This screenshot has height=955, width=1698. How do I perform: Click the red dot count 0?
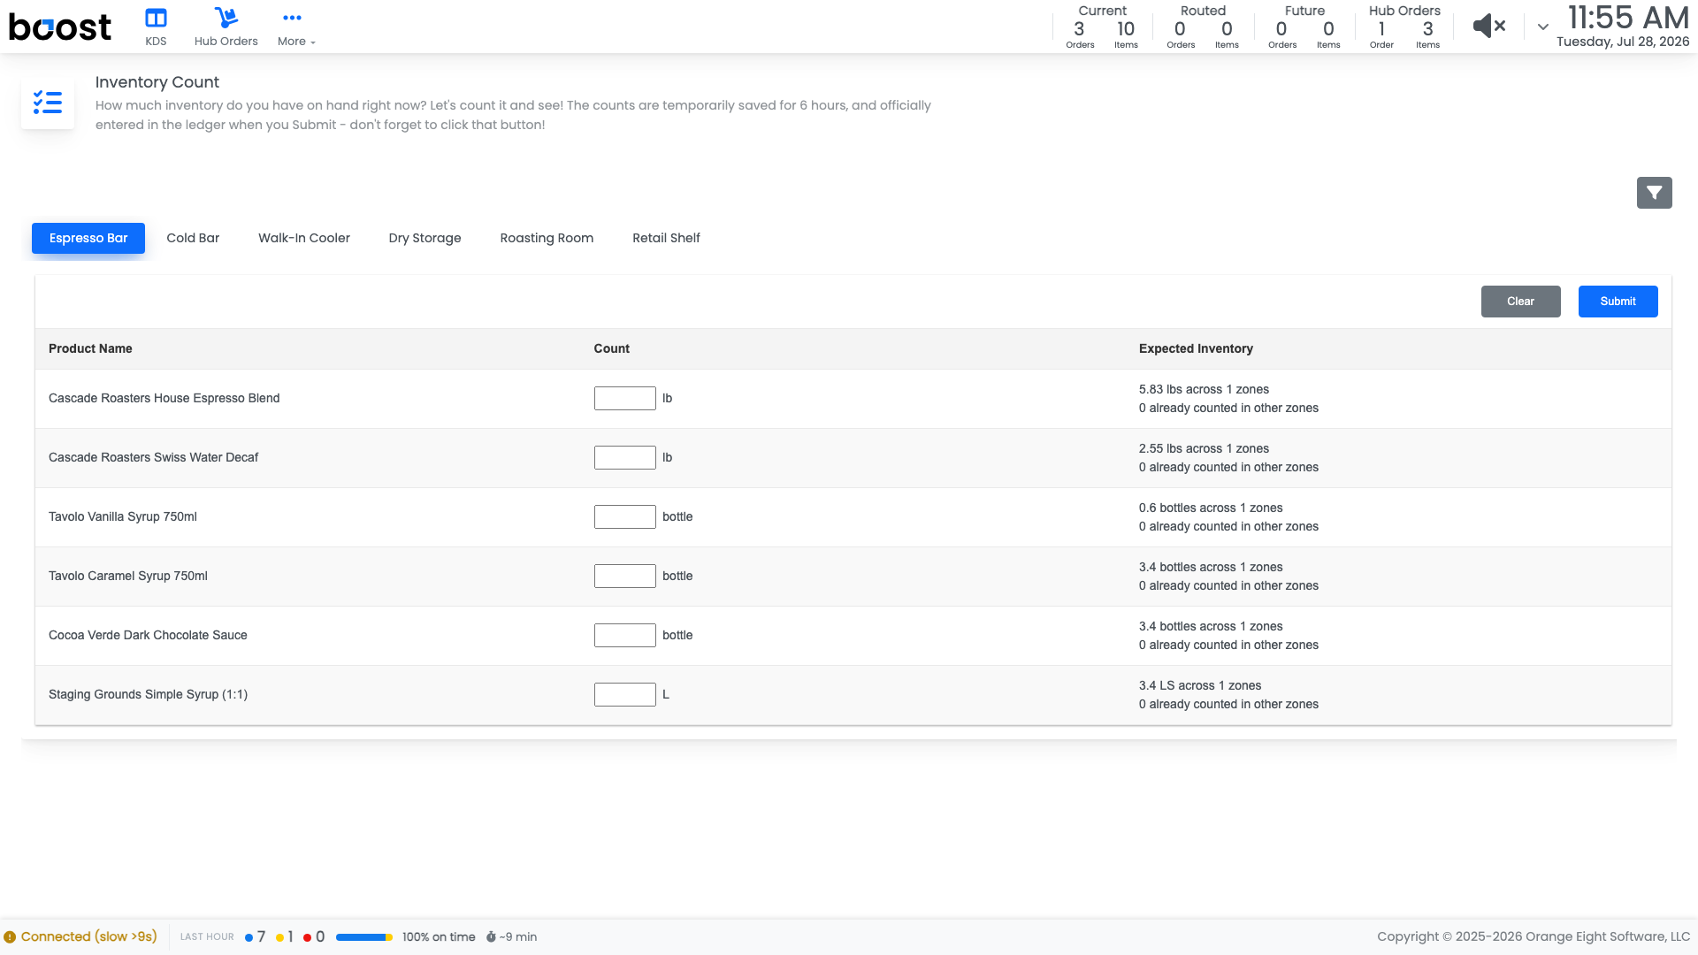(314, 937)
